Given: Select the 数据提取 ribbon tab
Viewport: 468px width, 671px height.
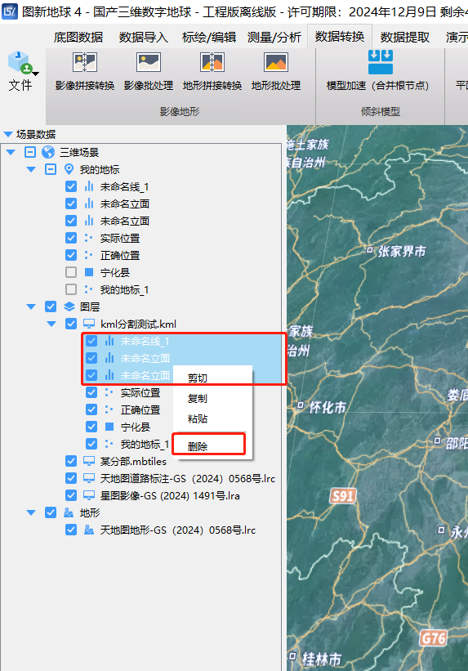Looking at the screenshot, I should point(404,38).
